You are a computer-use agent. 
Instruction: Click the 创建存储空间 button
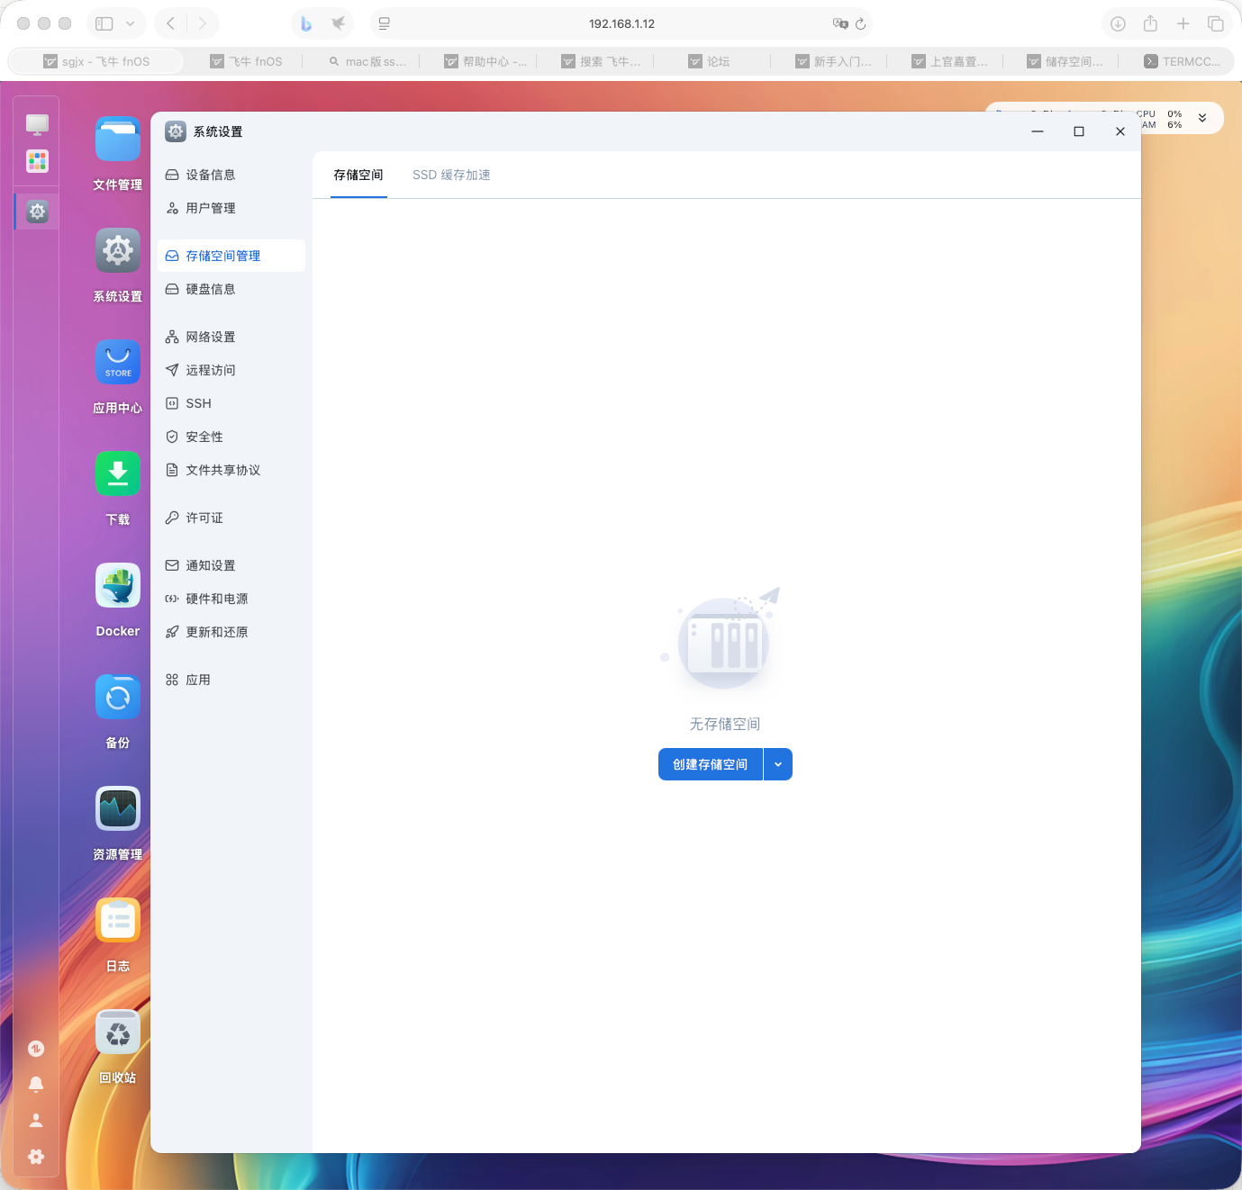point(709,763)
